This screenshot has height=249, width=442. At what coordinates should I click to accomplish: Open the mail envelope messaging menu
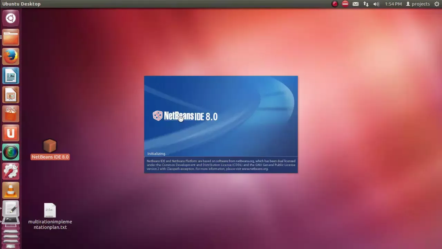(x=355, y=4)
